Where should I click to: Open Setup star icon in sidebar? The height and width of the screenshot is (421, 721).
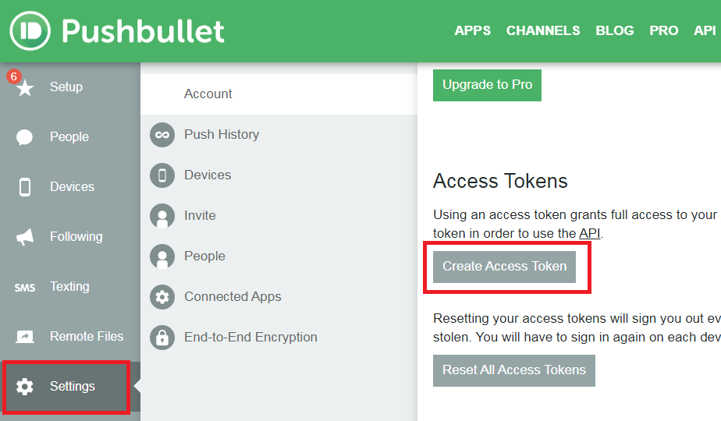25,87
